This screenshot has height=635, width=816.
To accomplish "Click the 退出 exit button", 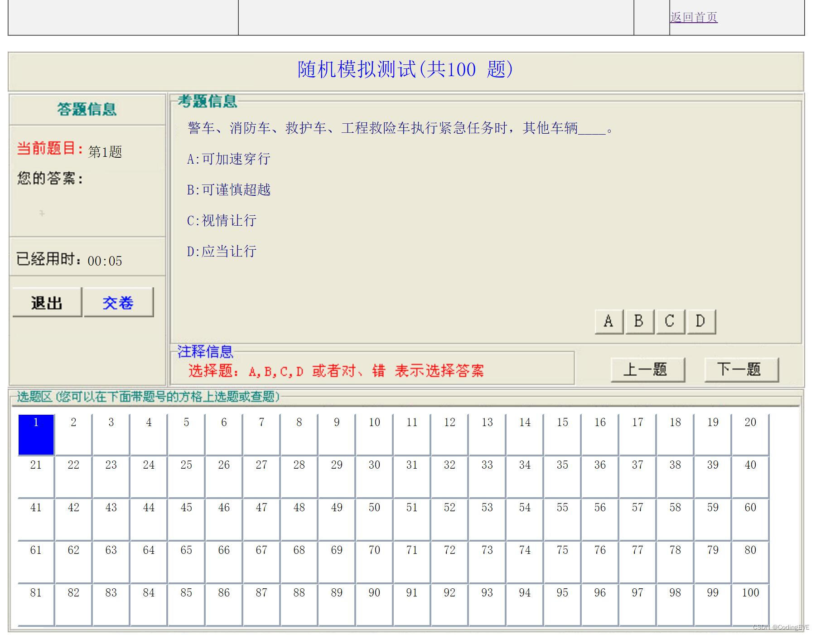I will click(x=47, y=303).
